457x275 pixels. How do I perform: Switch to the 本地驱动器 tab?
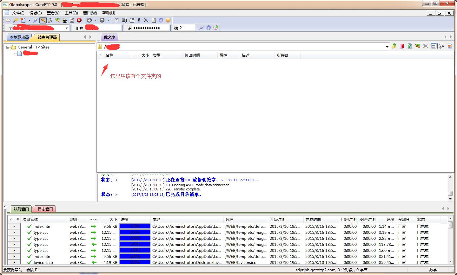pyautogui.click(x=19, y=37)
